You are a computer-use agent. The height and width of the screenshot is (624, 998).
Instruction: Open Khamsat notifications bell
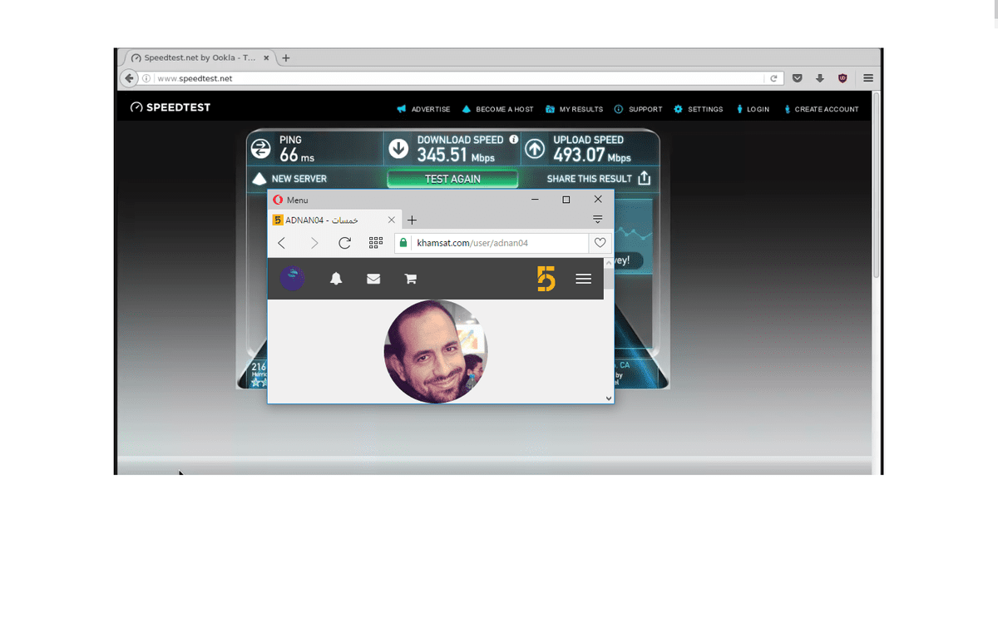(336, 279)
